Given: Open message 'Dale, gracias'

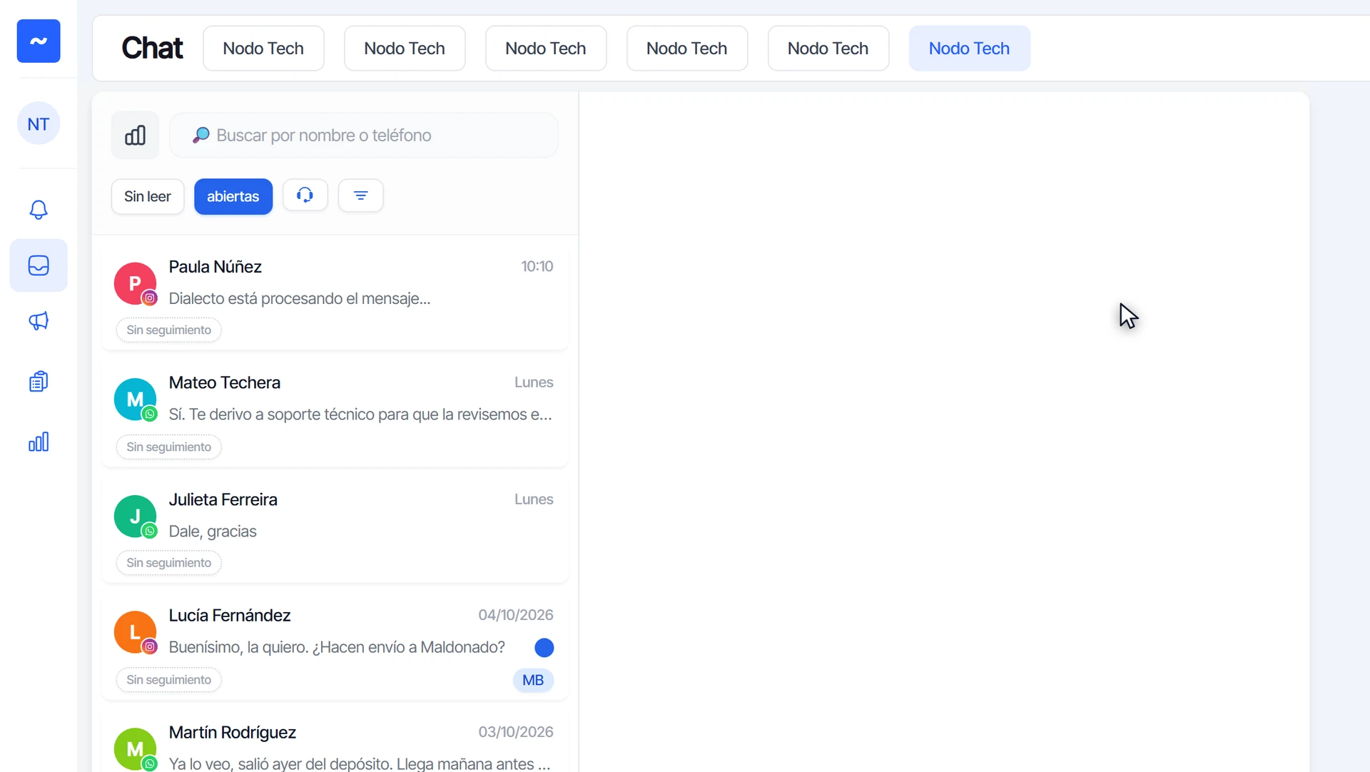Looking at the screenshot, I should point(213,532).
